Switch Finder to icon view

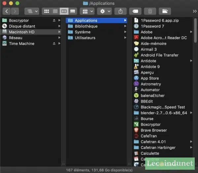click(47, 11)
